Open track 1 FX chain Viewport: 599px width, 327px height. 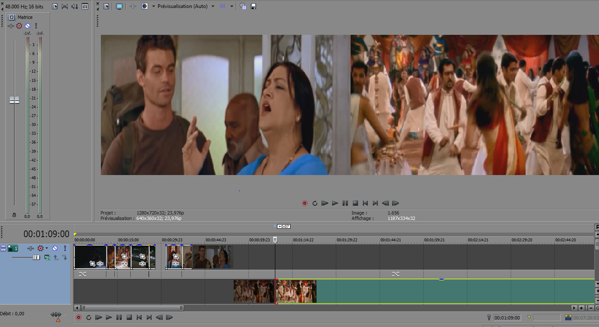coord(31,249)
